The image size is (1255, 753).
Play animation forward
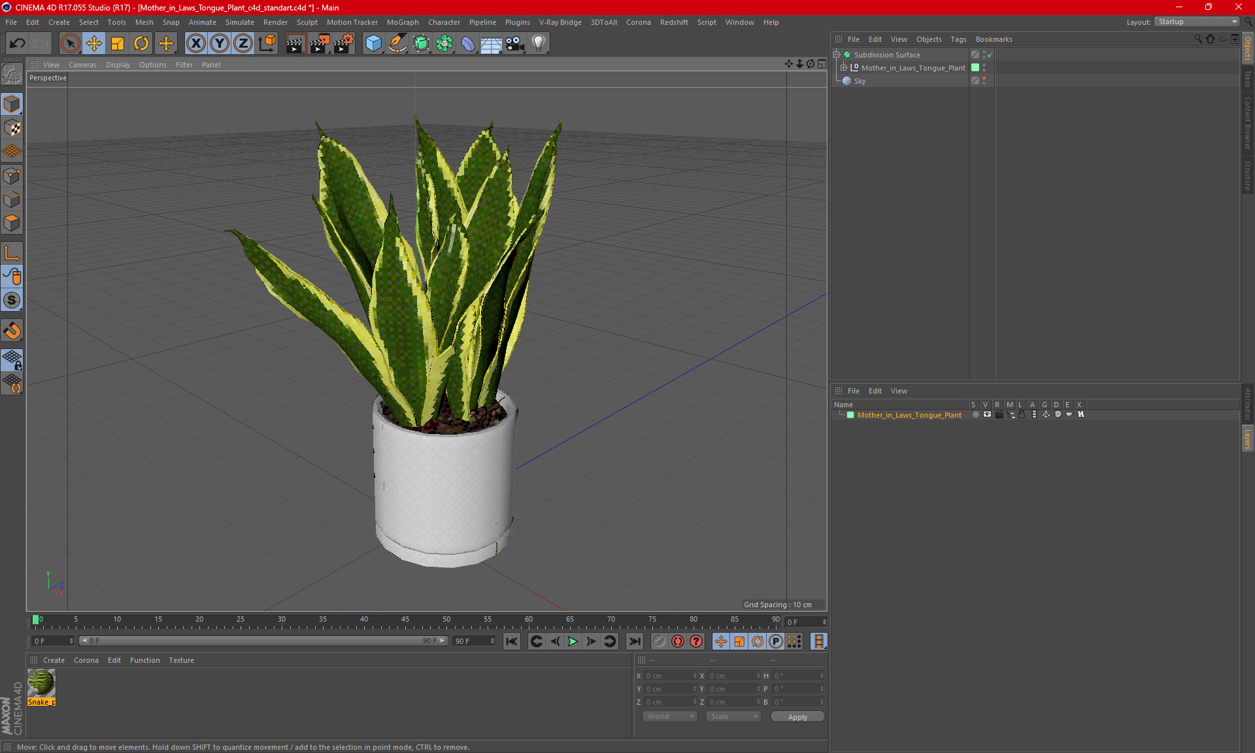click(573, 642)
